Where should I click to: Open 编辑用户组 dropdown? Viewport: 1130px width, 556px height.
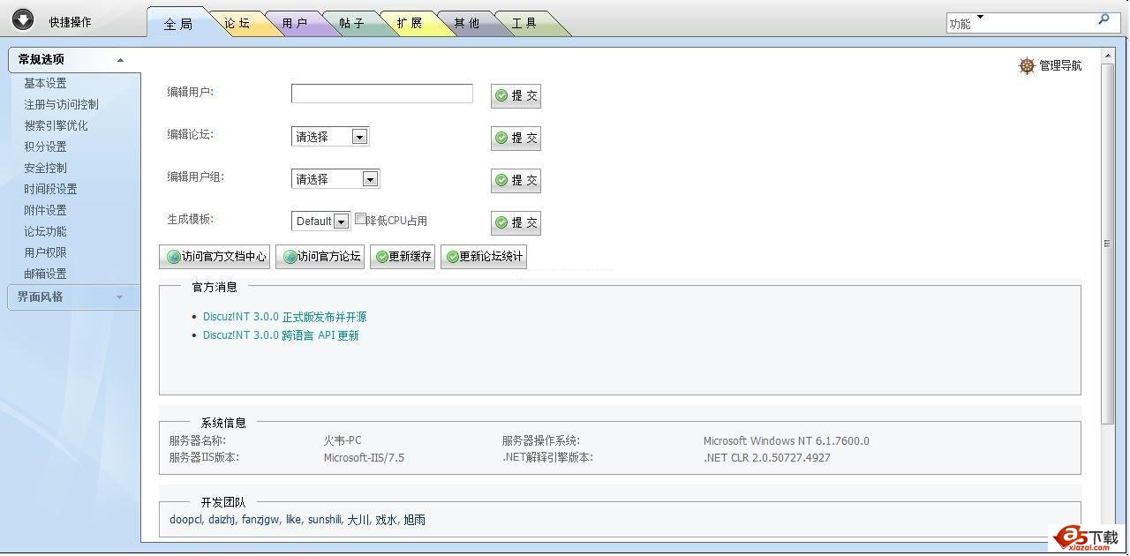click(335, 179)
